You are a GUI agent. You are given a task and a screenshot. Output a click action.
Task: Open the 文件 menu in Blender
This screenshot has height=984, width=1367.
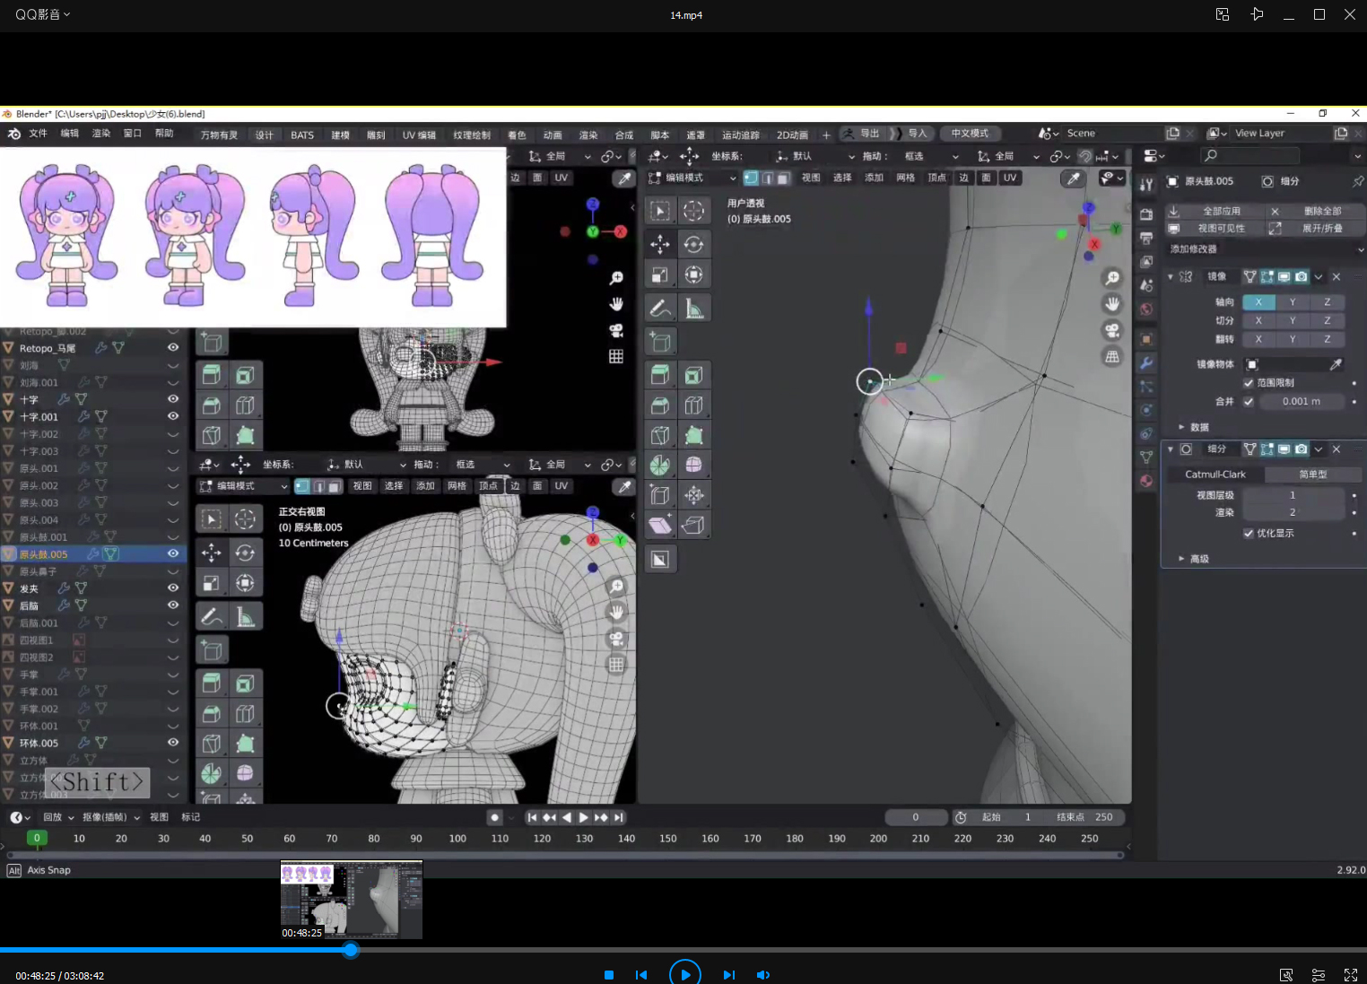[x=38, y=134]
